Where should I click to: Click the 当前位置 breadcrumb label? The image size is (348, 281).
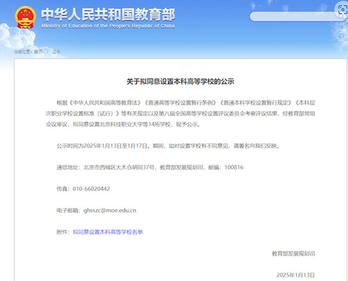pyautogui.click(x=23, y=52)
